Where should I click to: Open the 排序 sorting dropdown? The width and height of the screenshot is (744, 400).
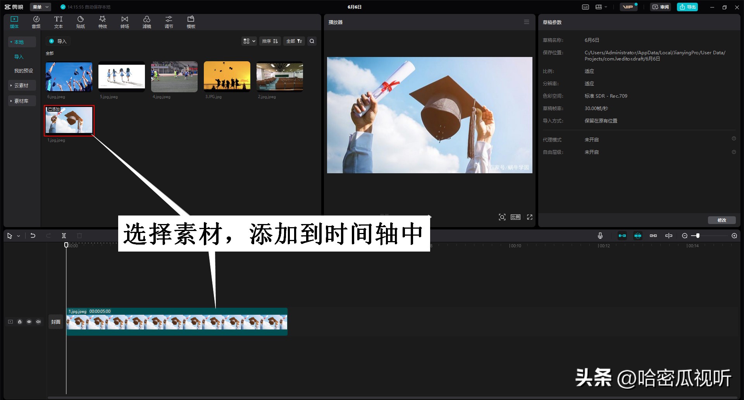(270, 41)
